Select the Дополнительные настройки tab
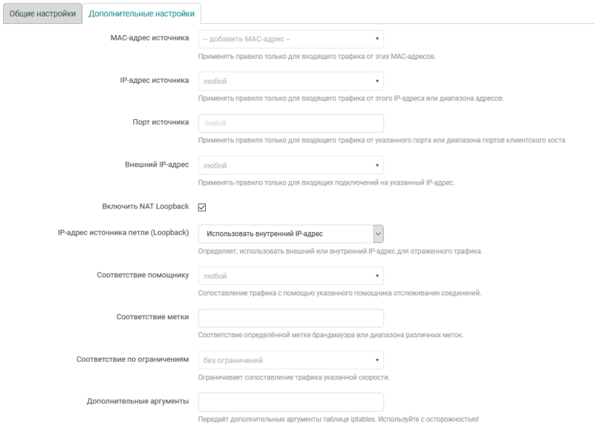Screen dimensions: 598x434 pyautogui.click(x=141, y=14)
